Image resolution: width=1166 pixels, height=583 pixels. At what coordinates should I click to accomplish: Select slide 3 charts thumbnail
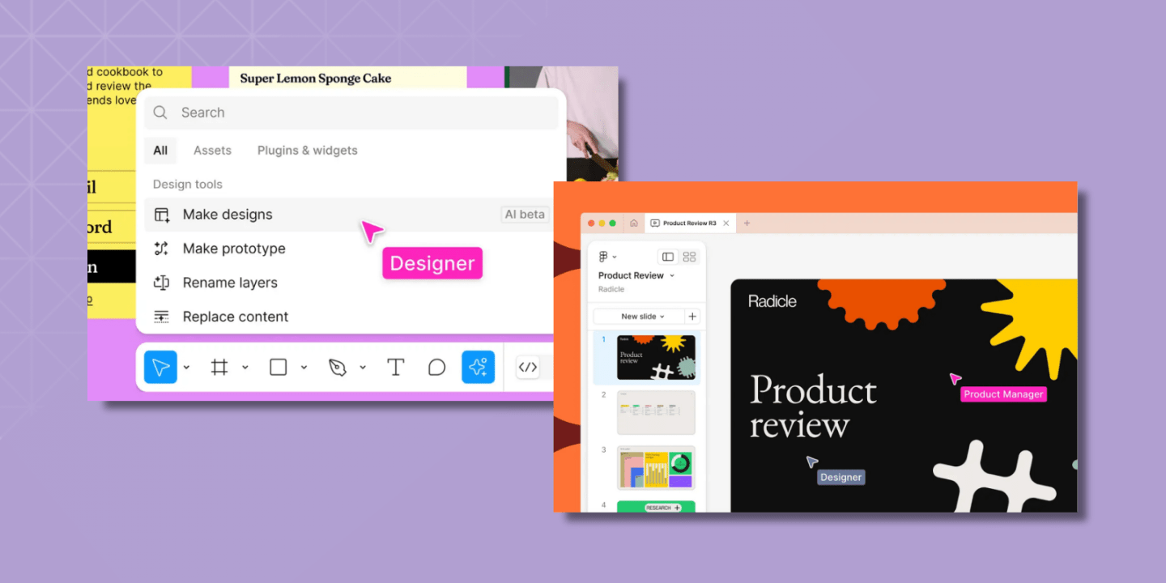coord(656,467)
